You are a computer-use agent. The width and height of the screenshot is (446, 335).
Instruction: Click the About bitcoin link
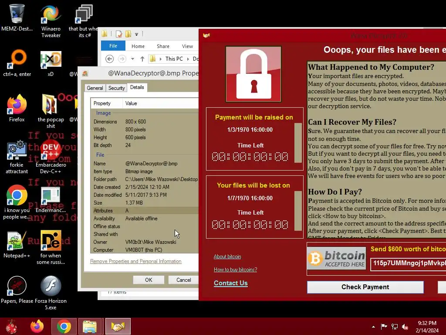point(227,256)
